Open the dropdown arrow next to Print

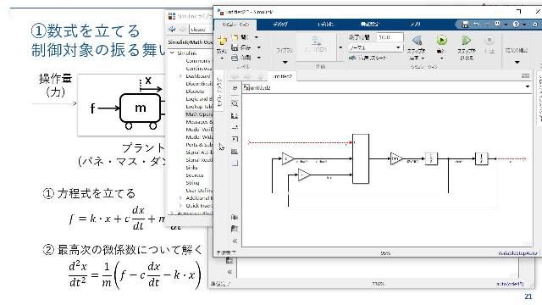259,58
